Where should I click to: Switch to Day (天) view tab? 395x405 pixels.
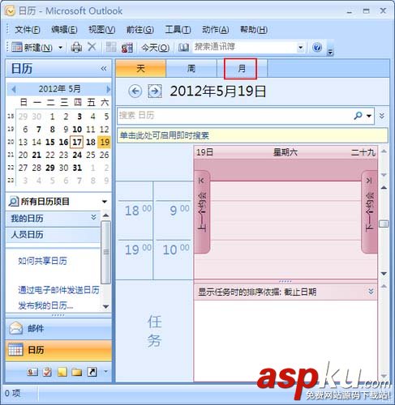pyautogui.click(x=140, y=69)
